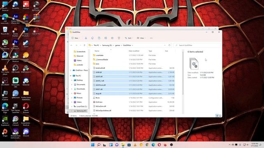Click 'games' in the breadcrumb path
Viewport: 264px width, 148px height.
pos(118,45)
